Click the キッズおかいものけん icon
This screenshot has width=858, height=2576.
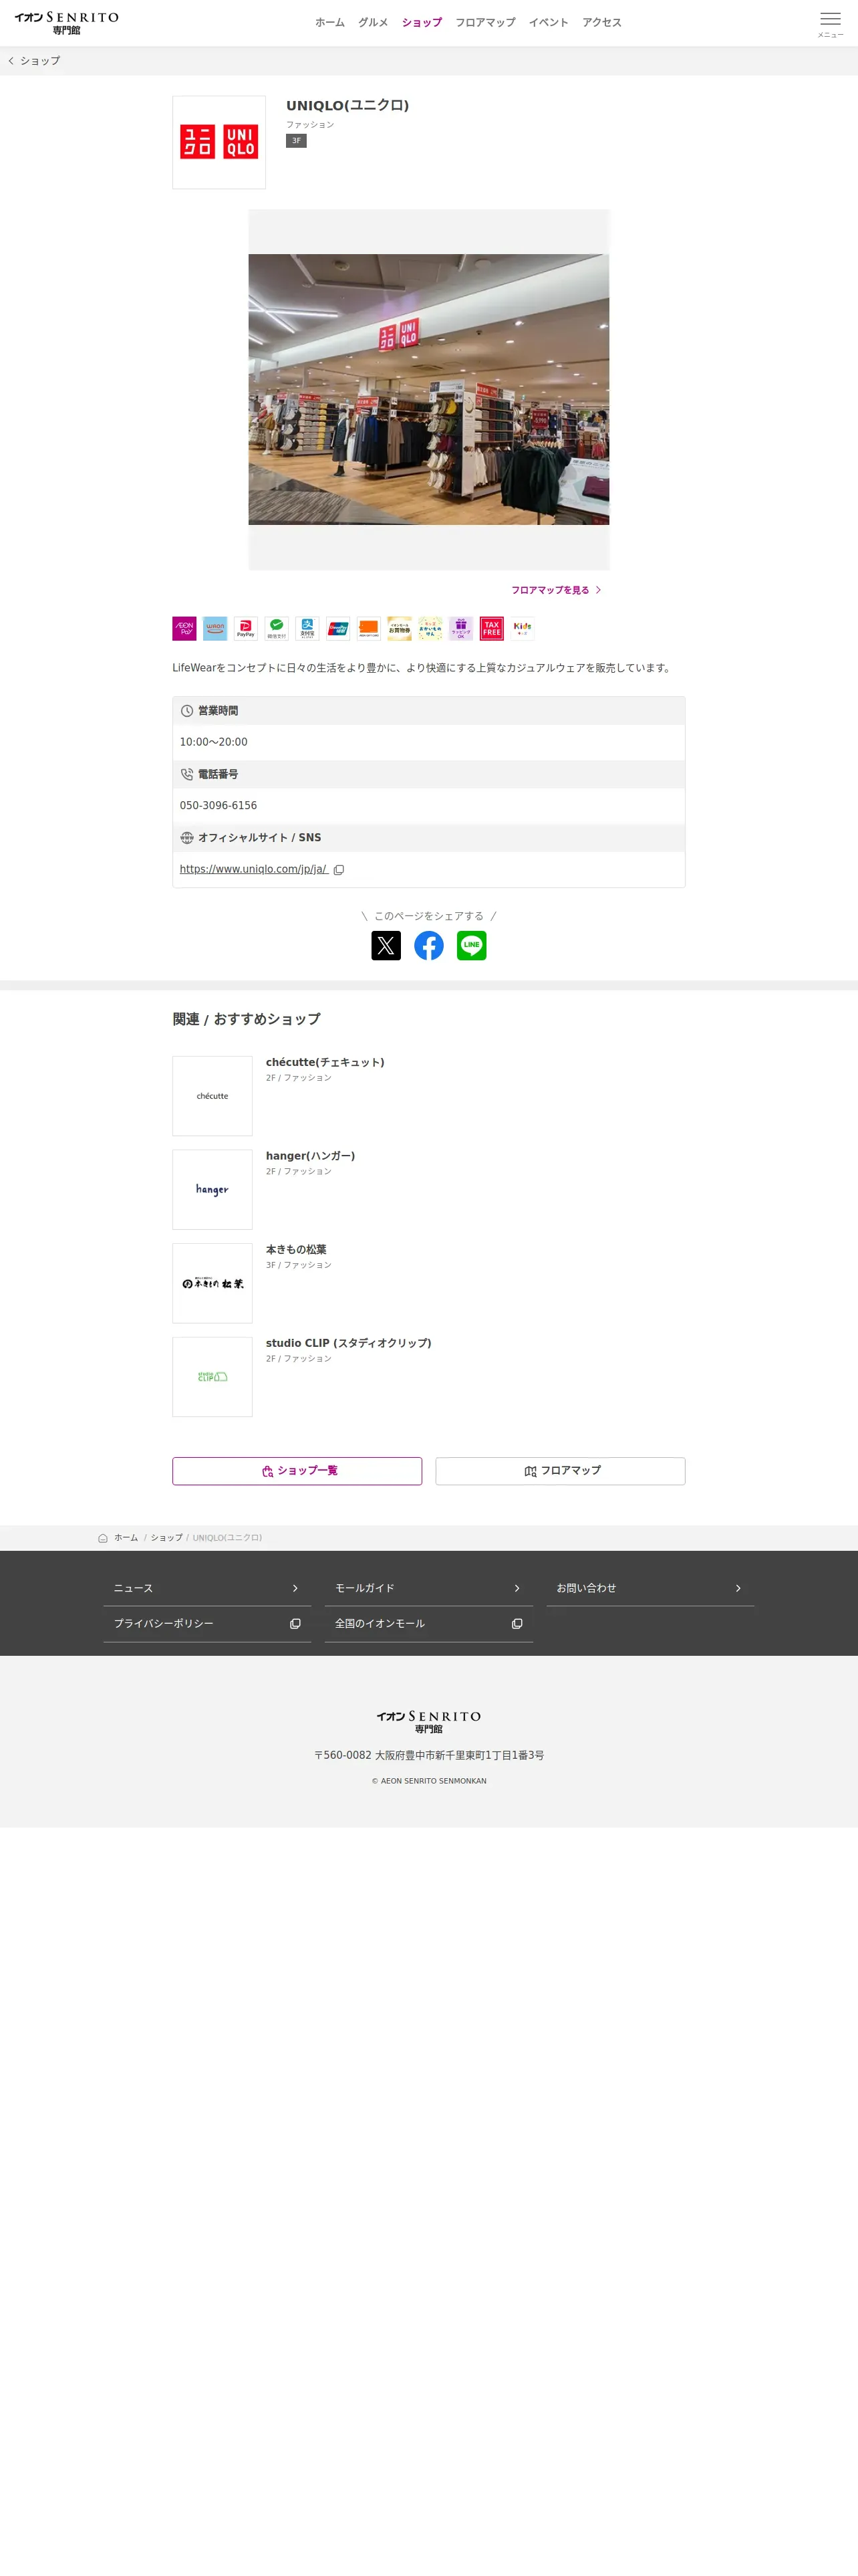pos(430,628)
